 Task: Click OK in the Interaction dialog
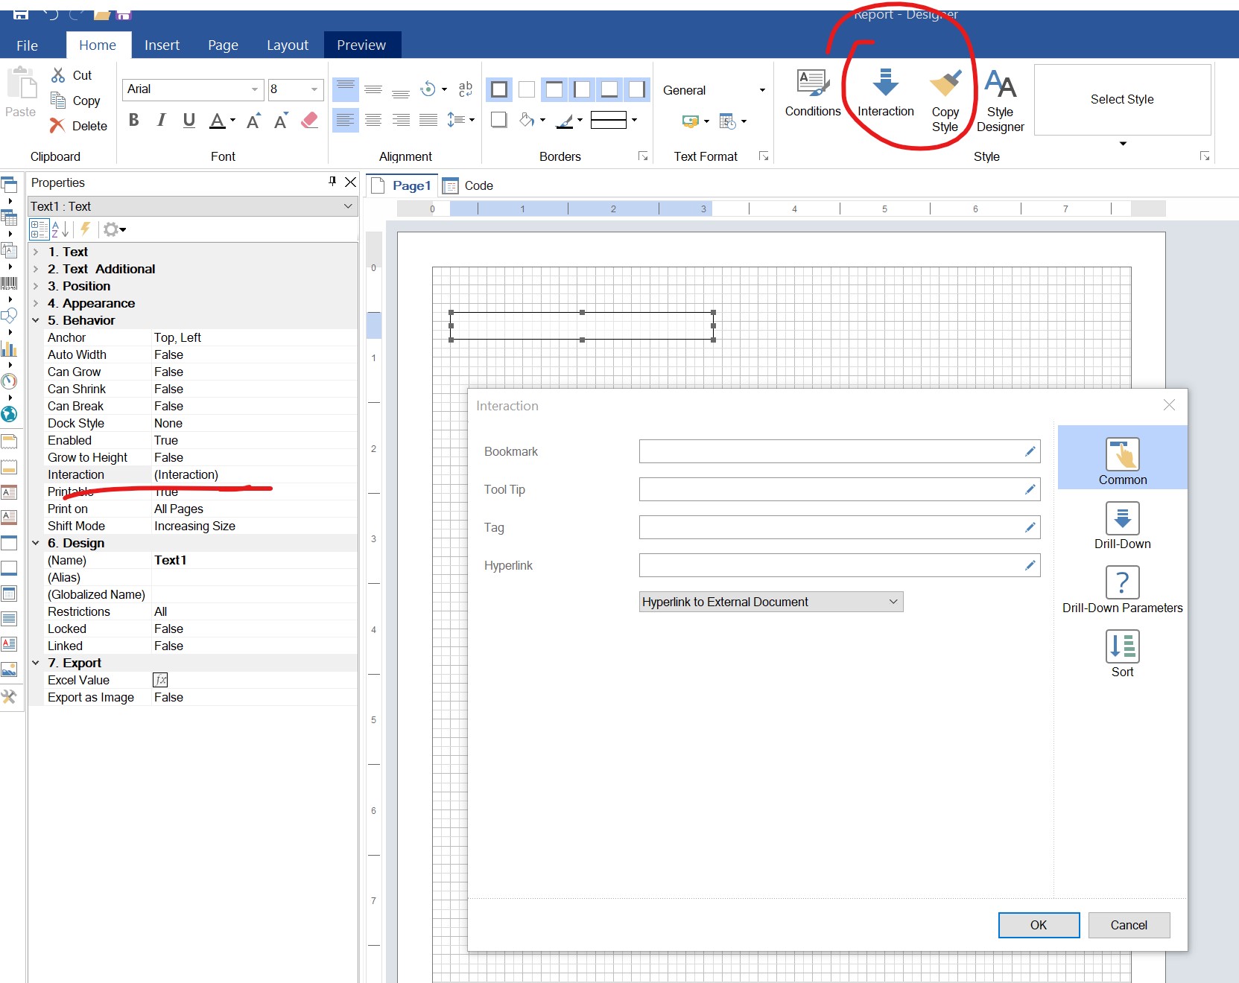pos(1039,925)
